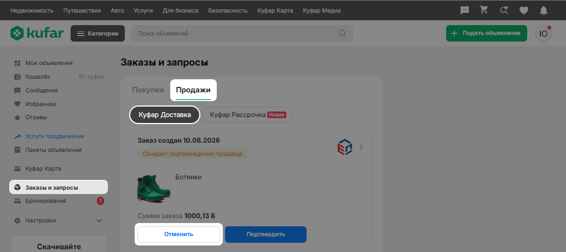Select Куфар Рассрочка filter chip
This screenshot has height=252, width=566.
tap(248, 115)
